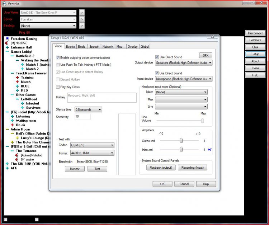Collapse the Games Lobby channel tree
This screenshot has width=269, height=225.
point(7,52)
